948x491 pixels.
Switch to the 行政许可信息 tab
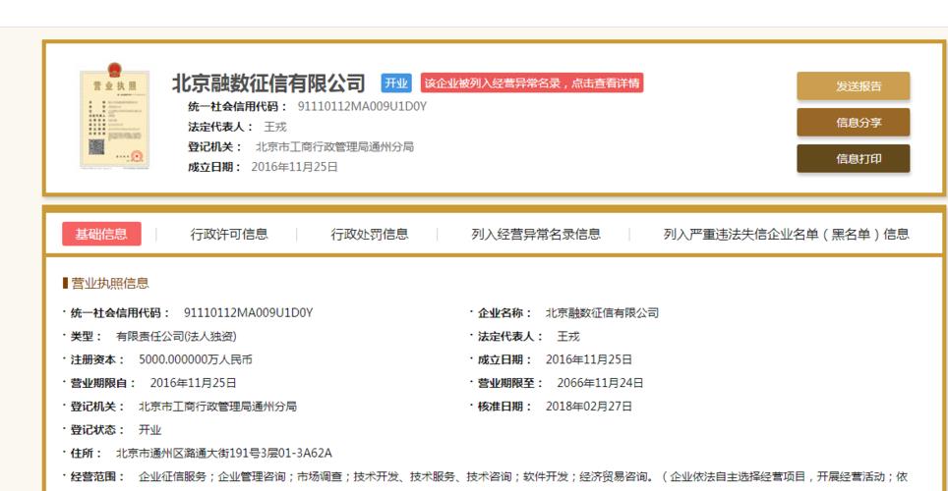tap(229, 234)
